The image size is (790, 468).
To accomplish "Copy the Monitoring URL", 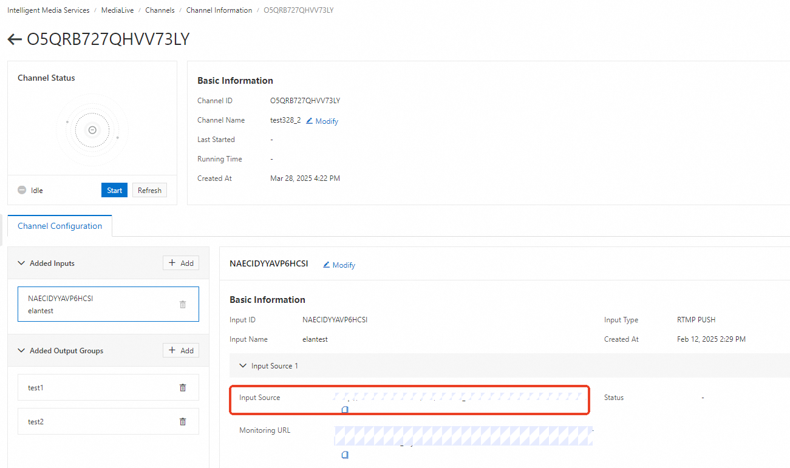I will point(345,455).
